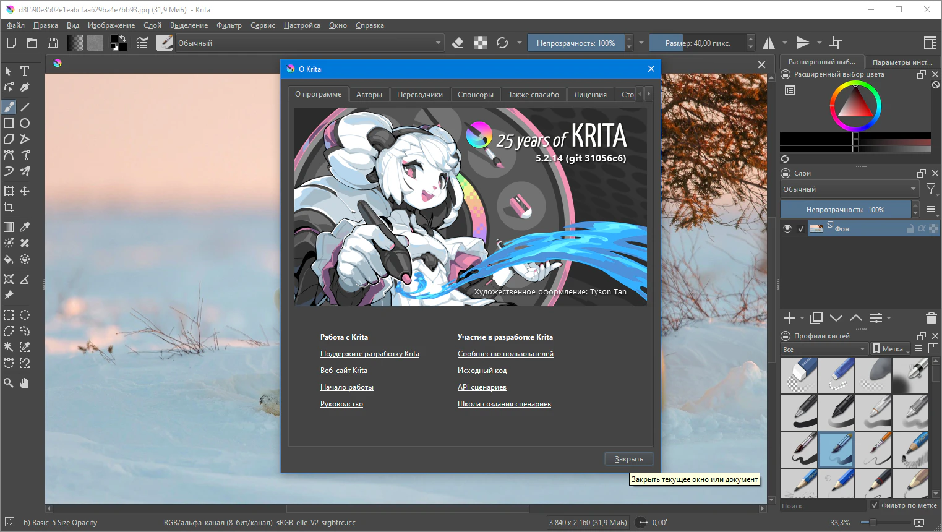This screenshot has width=942, height=532.
Task: Pick the Zoom magnifier tool
Action: coord(9,383)
